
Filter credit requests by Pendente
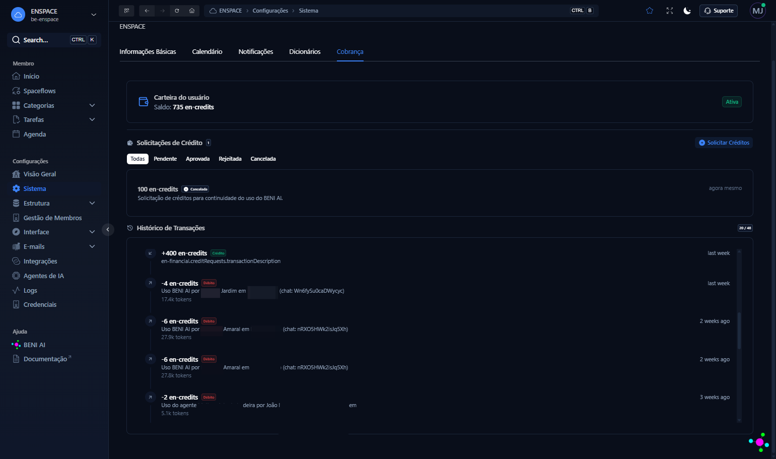coord(165,159)
